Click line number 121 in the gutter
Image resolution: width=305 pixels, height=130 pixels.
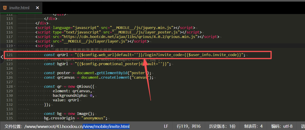(x=10, y=55)
